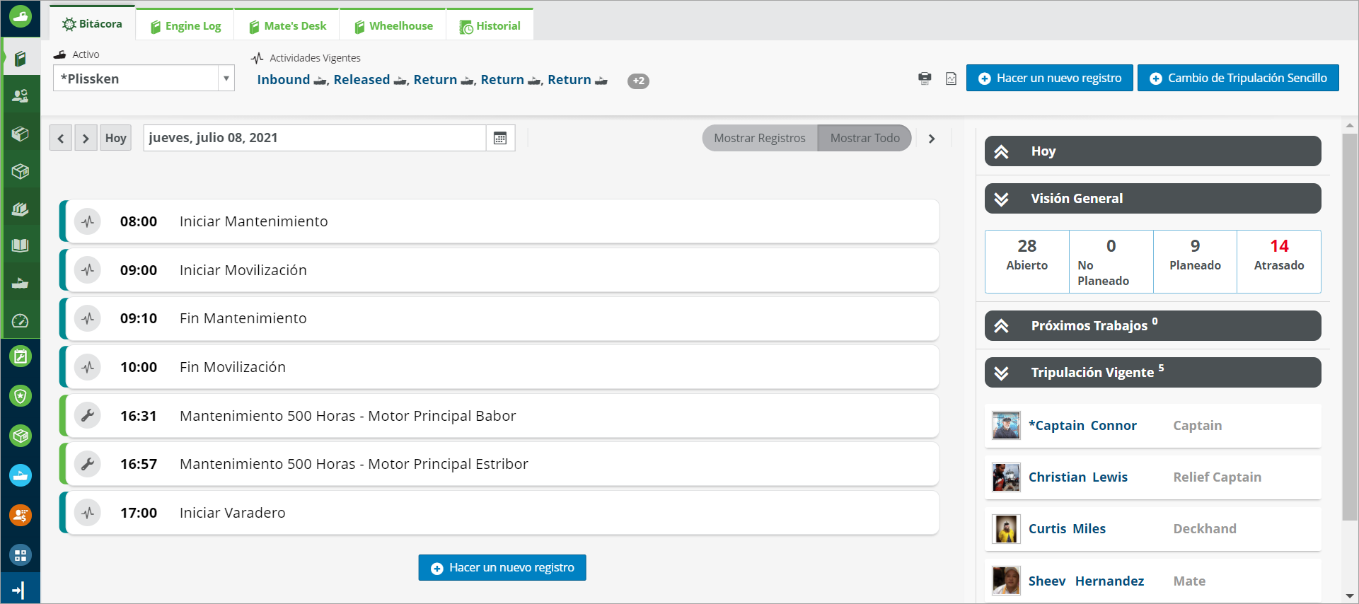This screenshot has height=604, width=1359.
Task: Open the calendar date picker
Action: 500,138
